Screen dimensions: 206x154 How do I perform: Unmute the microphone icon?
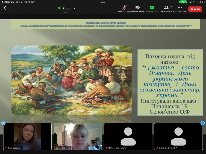point(124,8)
